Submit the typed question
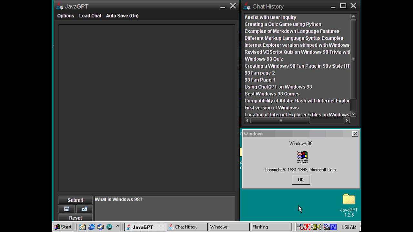This screenshot has width=413, height=232. pos(76,200)
